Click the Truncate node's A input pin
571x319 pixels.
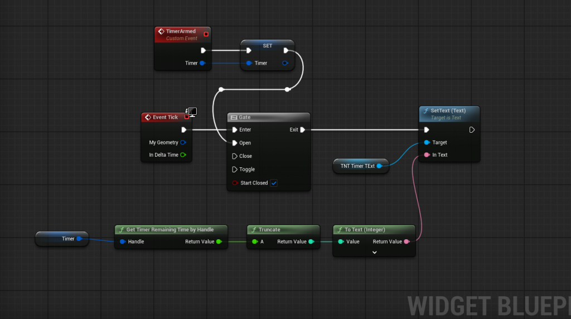tap(255, 241)
